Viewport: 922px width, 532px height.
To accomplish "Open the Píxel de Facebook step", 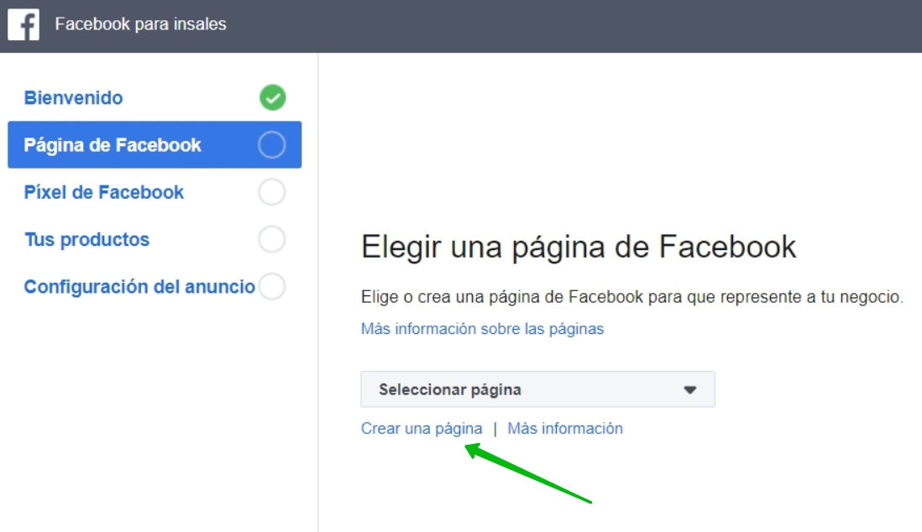I will tap(103, 192).
